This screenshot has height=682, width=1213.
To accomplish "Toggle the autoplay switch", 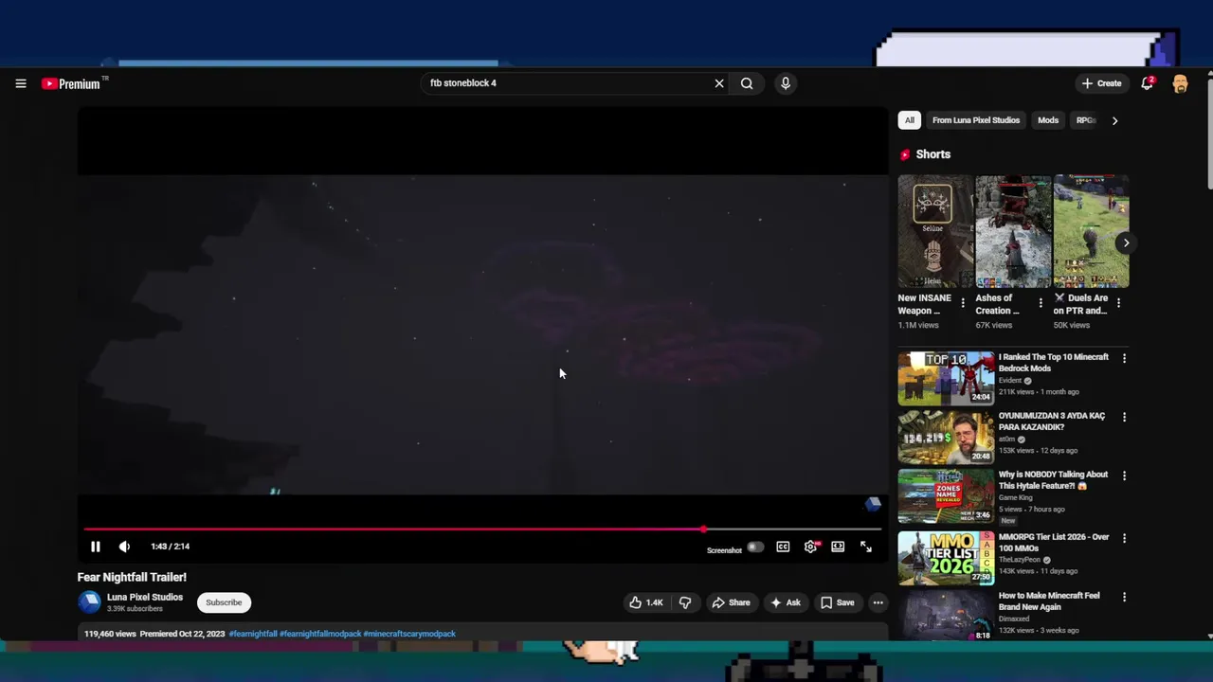I will point(754,547).
